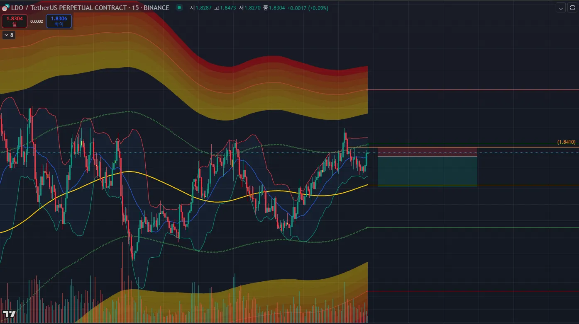This screenshot has width=579, height=324.
Task: Click the red 1.8304 sell button
Action: point(15,21)
